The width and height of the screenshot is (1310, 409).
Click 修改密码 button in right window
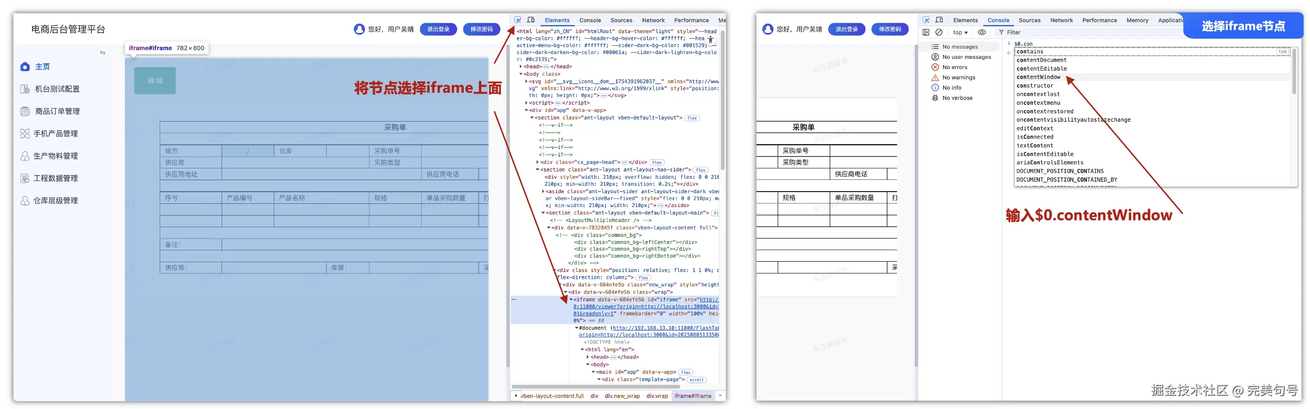[890, 29]
